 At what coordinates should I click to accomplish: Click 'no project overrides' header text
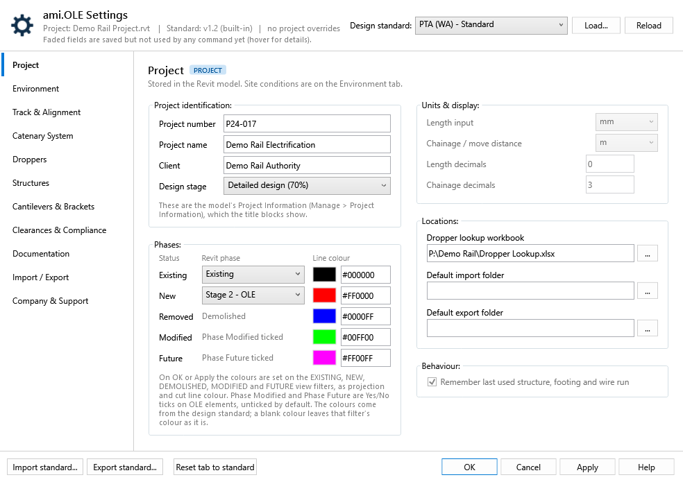click(303, 28)
